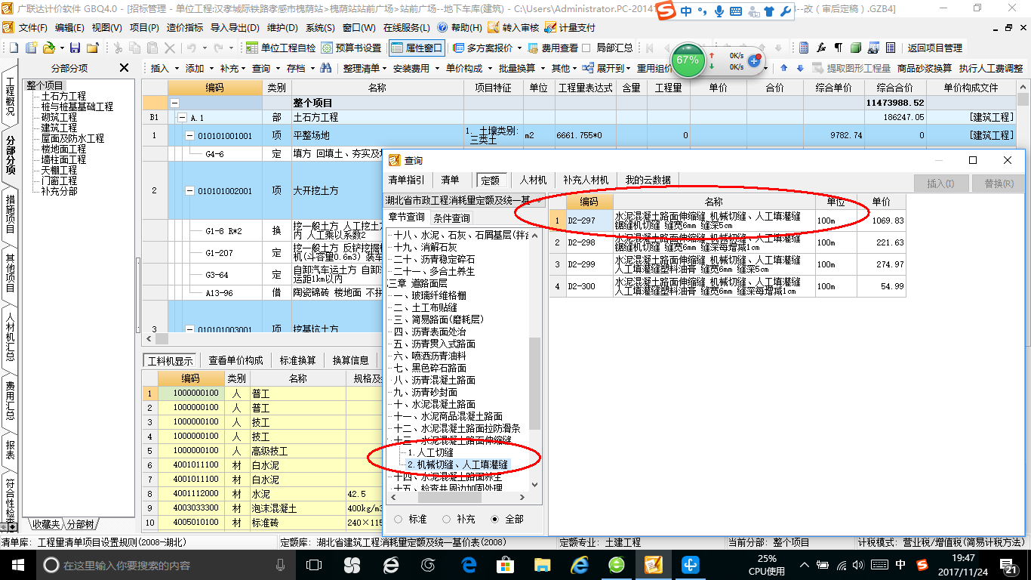Click the binoculars find icon
Screen dimensions: 1031x580
326,68
